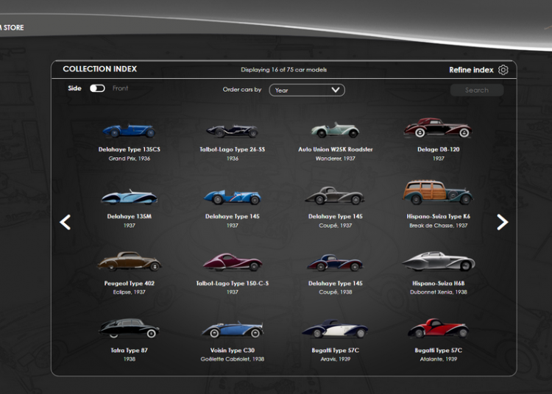Screen dimensions: 552x394
Task: Select the Tatra Type 87 car
Action: tap(130, 329)
